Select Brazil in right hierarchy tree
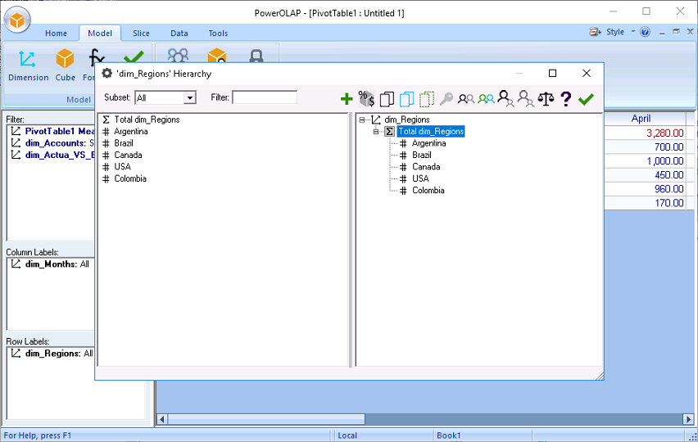The image size is (698, 442). click(x=422, y=155)
